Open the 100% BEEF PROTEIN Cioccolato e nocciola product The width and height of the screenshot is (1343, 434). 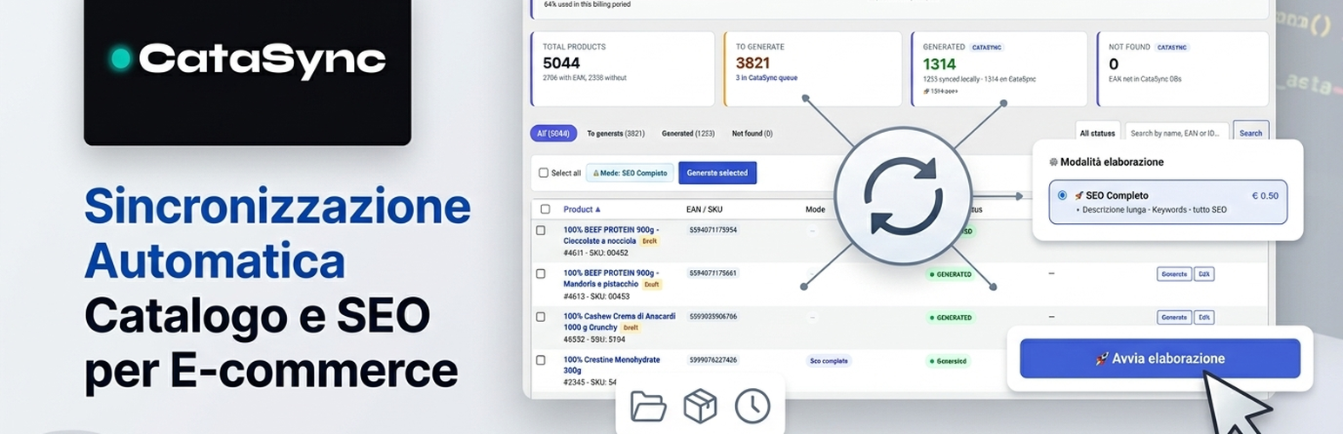[611, 235]
